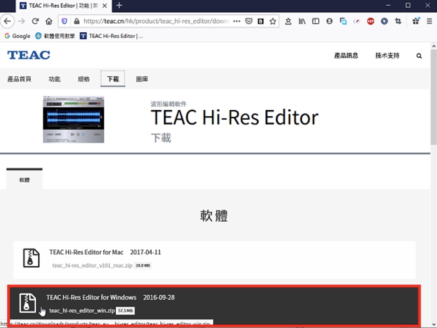
Task: Open the blue overlapping-windows extension icon
Action: pyautogui.click(x=343, y=21)
